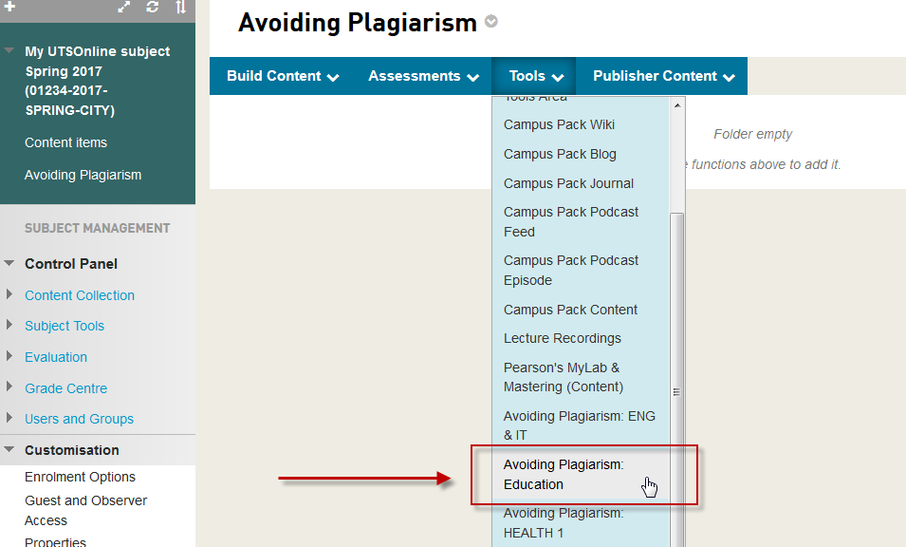Collapse the My UTSOnline subject menu triangle
The width and height of the screenshot is (906, 547).
(x=9, y=51)
